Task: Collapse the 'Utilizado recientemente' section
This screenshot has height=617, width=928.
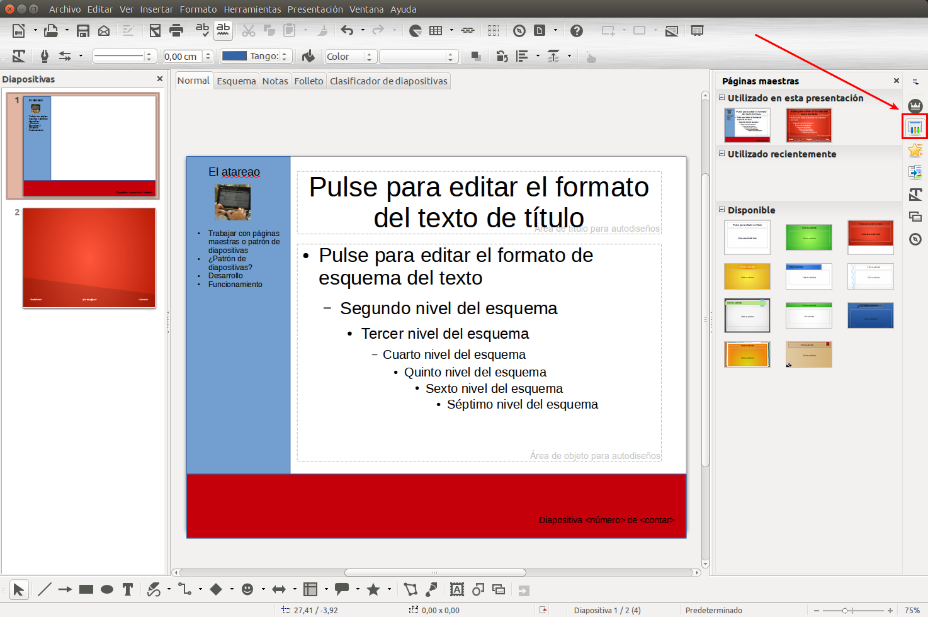Action: [722, 154]
